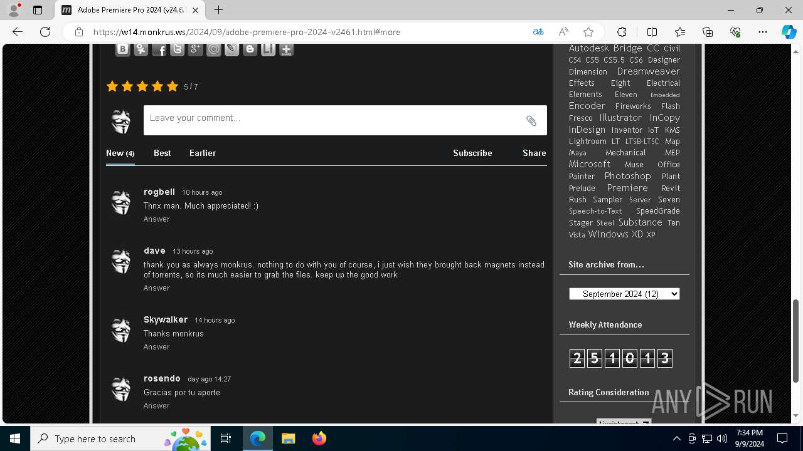Open browser profile icon
Image resolution: width=803 pixels, height=451 pixels.
coord(14,10)
